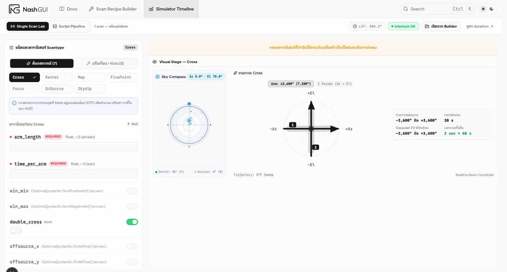
Task: Click the Search box in the header
Action: coord(437,9)
